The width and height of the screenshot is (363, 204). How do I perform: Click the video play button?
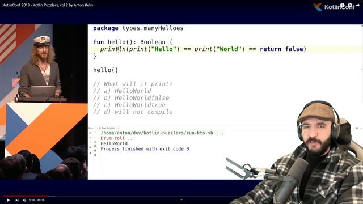[8, 200]
